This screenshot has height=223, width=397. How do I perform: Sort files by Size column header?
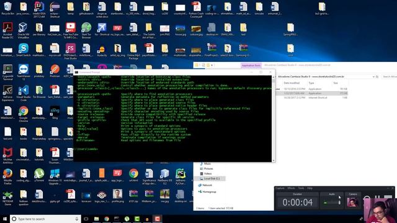[x=336, y=83]
